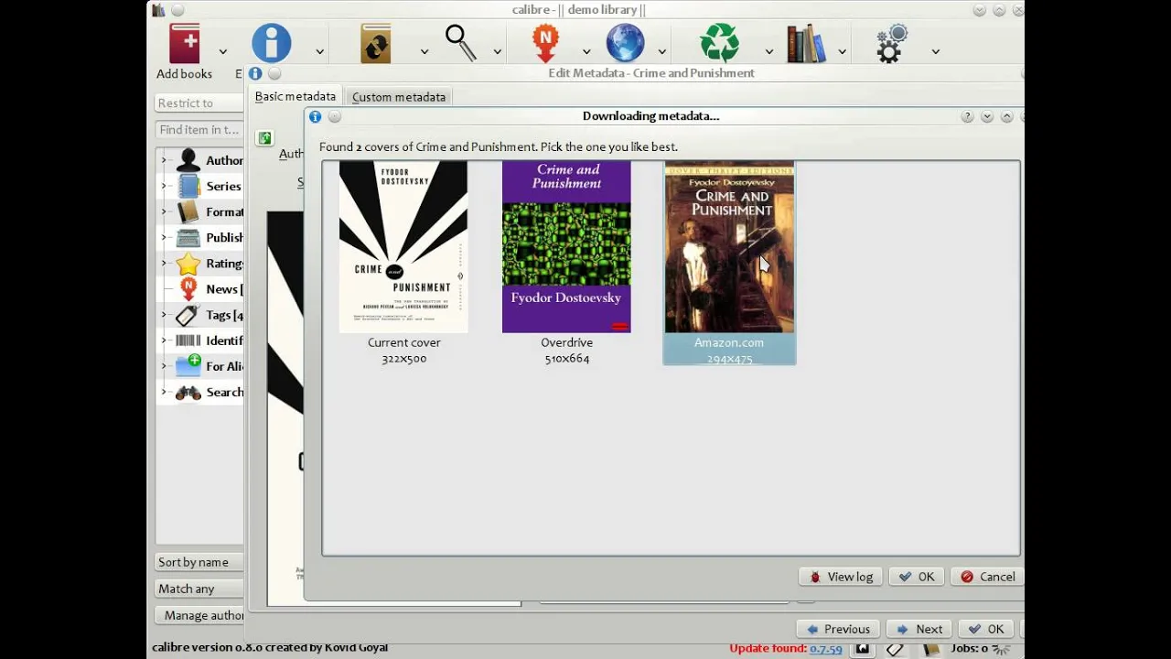1171x659 pixels.
Task: Click the Jobs spinner in status bar
Action: (1003, 649)
